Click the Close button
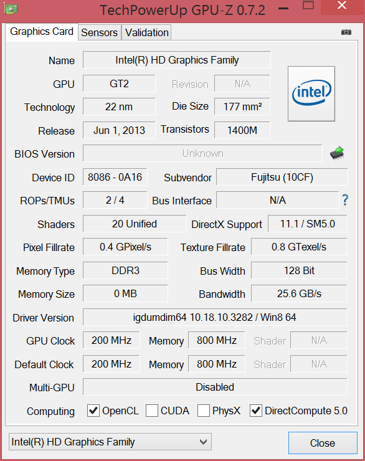This screenshot has height=461, width=365. 323,443
